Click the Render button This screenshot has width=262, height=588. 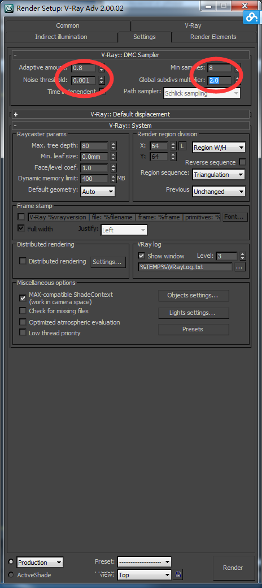(233, 568)
